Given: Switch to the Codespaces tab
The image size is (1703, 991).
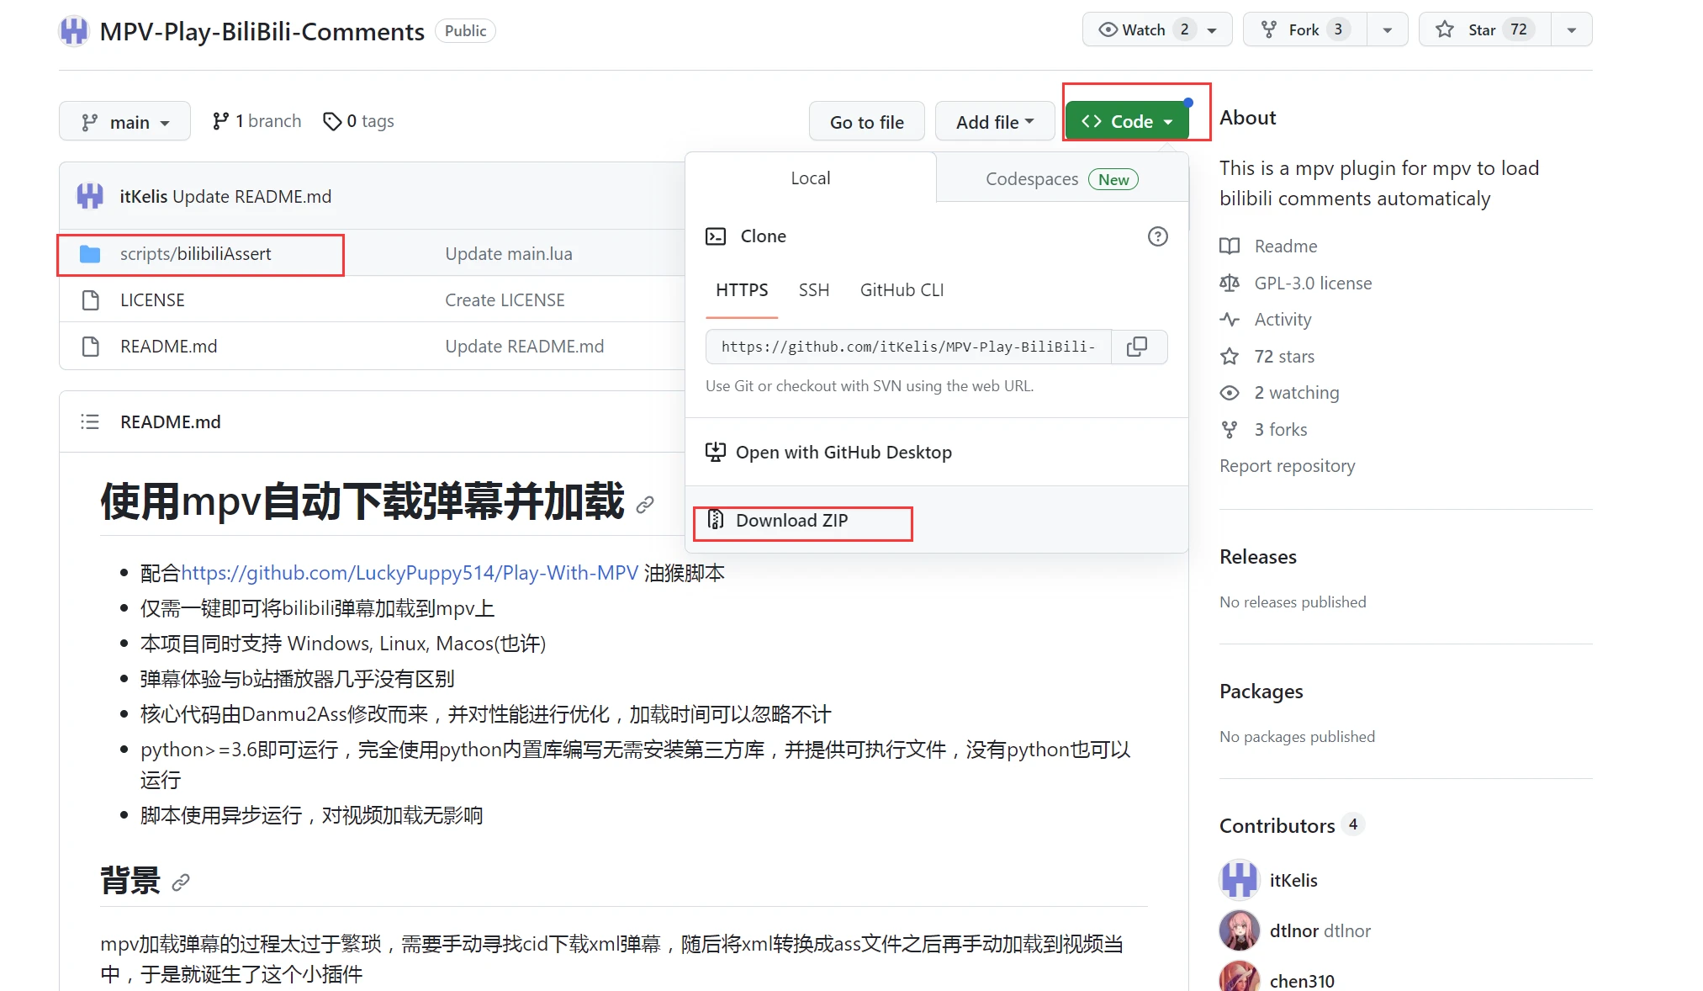Looking at the screenshot, I should click(1061, 179).
